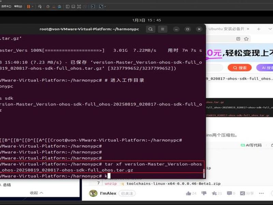Open the VMware 选项卡 (Tabs) menu
This screenshot has width=273, height=205.
point(6,6)
